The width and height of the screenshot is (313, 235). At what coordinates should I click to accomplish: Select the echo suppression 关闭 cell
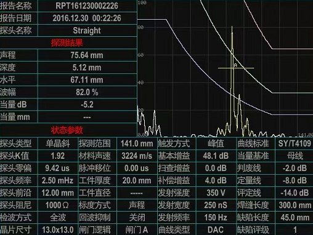coord(137,217)
